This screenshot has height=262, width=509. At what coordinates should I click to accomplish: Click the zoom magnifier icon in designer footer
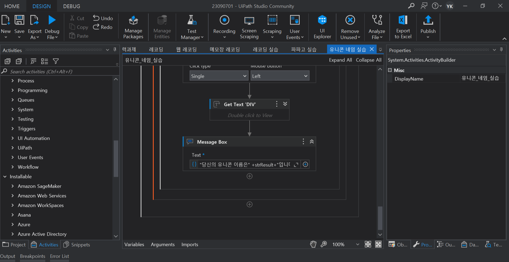tap(324, 244)
